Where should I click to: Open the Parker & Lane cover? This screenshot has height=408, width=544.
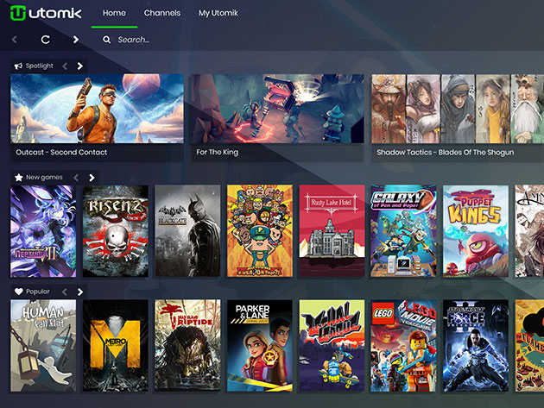pyautogui.click(x=260, y=346)
